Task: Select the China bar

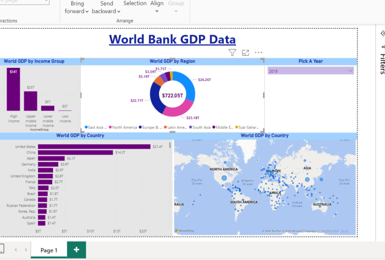Action: click(x=75, y=153)
